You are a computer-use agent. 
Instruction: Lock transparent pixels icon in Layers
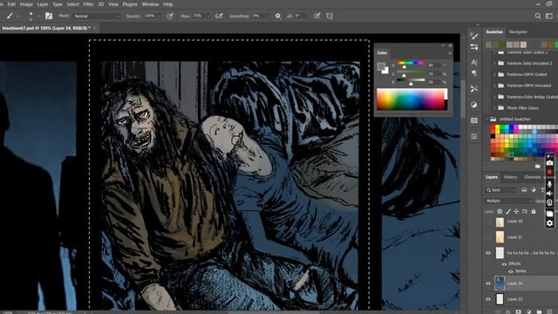(x=500, y=211)
